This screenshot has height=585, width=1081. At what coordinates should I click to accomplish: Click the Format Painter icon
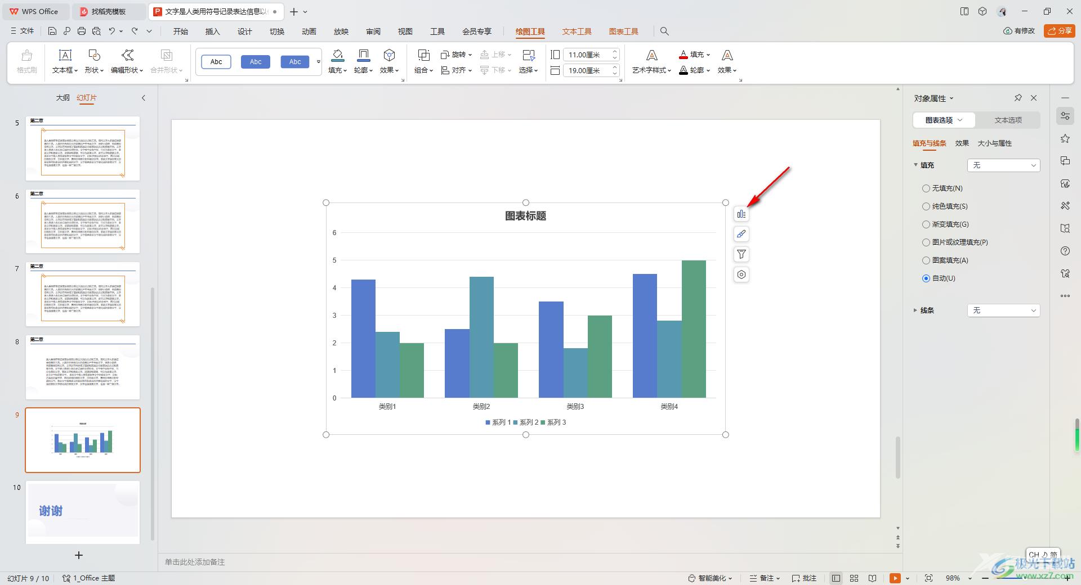click(x=26, y=61)
